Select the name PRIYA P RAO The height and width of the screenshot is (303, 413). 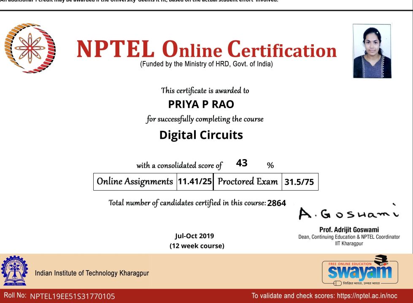(x=201, y=104)
